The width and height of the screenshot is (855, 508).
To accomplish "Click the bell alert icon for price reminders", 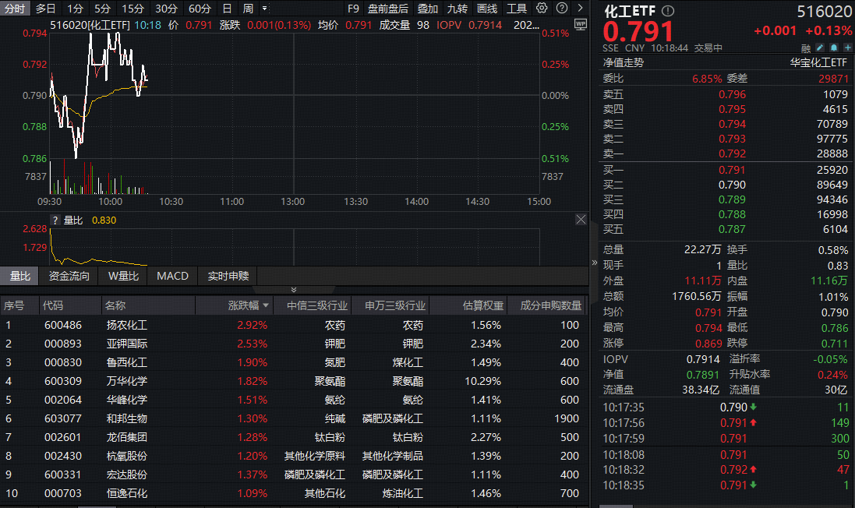I will pos(833,48).
